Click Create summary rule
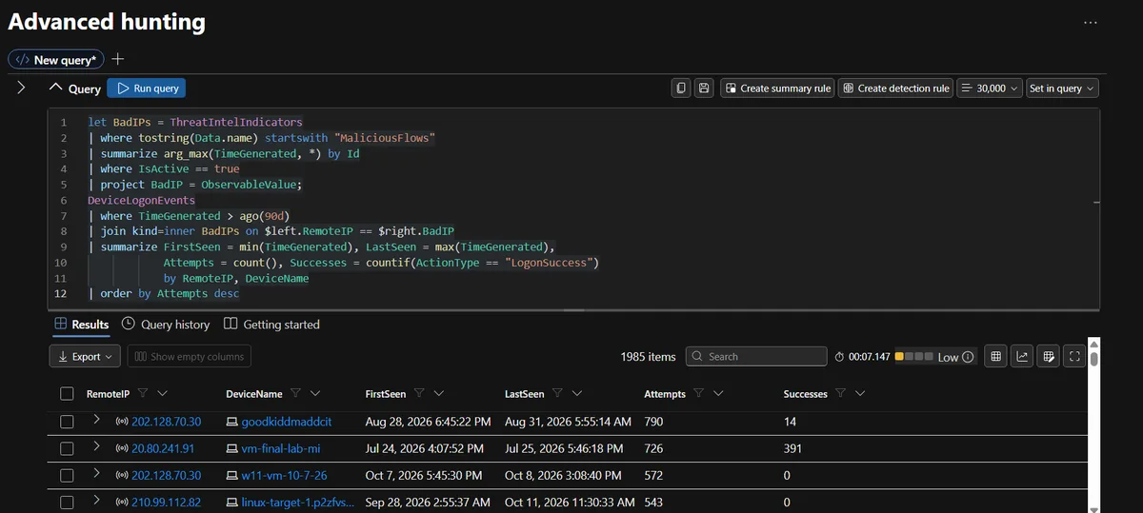Image resolution: width=1143 pixels, height=513 pixels. click(x=777, y=88)
